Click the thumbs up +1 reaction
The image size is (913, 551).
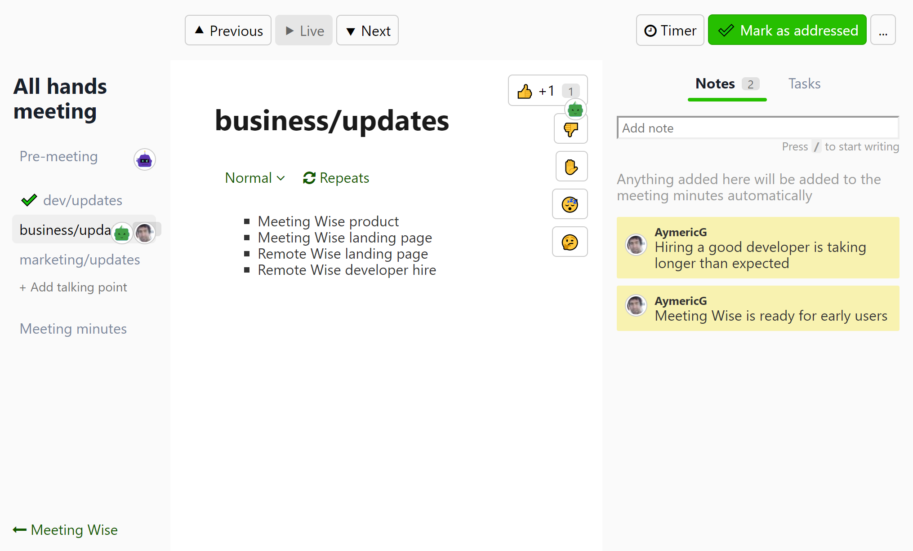tap(548, 91)
